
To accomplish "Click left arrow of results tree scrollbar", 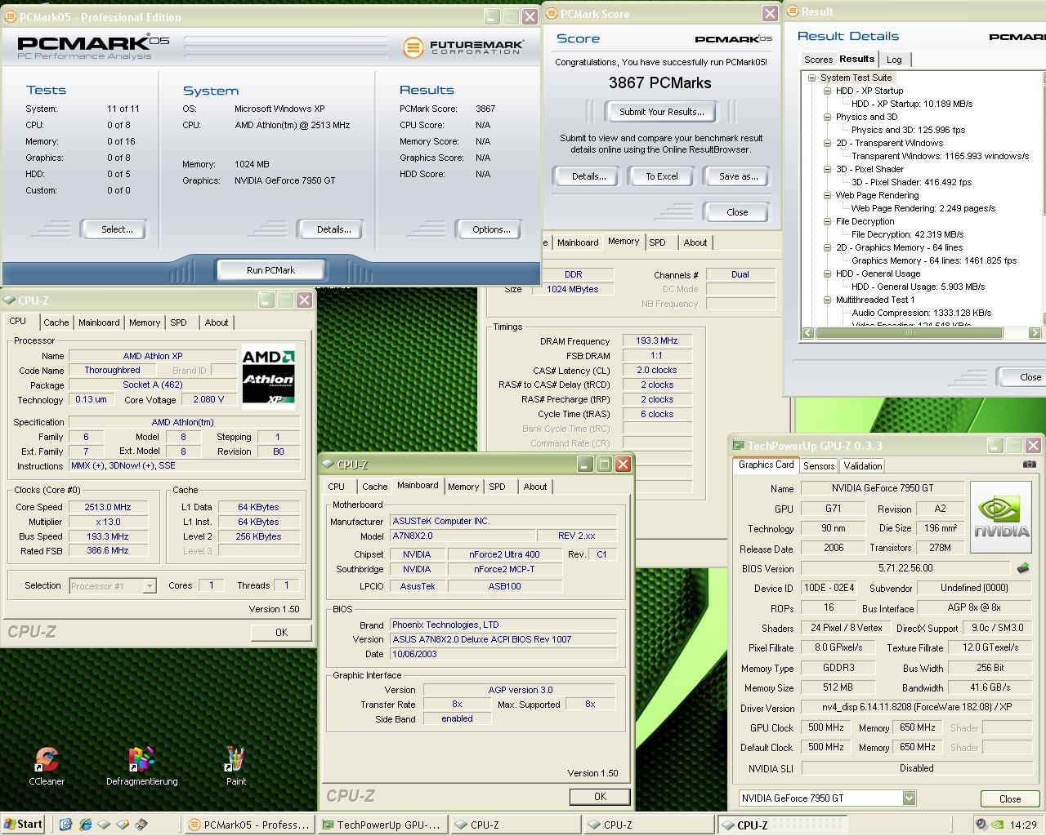I will pyautogui.click(x=808, y=332).
